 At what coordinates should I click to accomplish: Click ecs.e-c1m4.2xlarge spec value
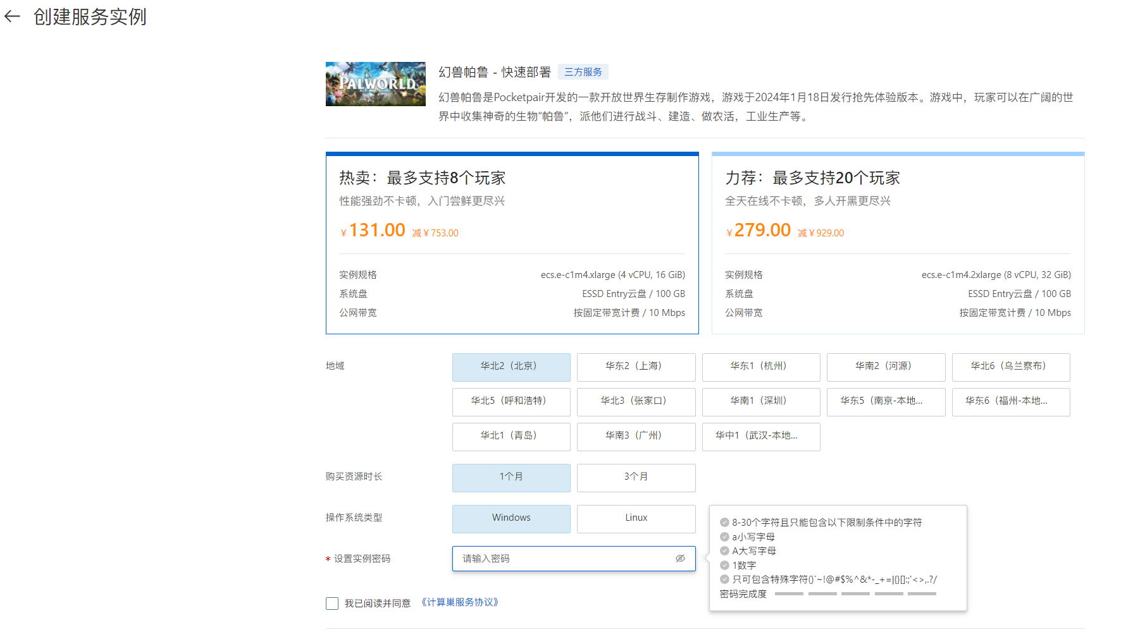coord(996,275)
